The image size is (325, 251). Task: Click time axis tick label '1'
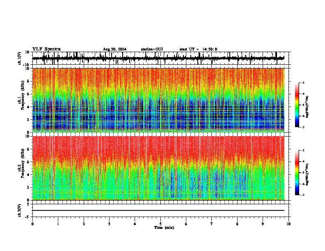58,224
